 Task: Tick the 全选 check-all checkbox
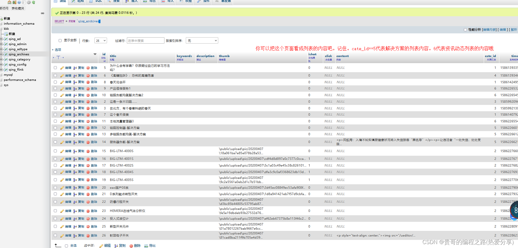click(x=66, y=246)
